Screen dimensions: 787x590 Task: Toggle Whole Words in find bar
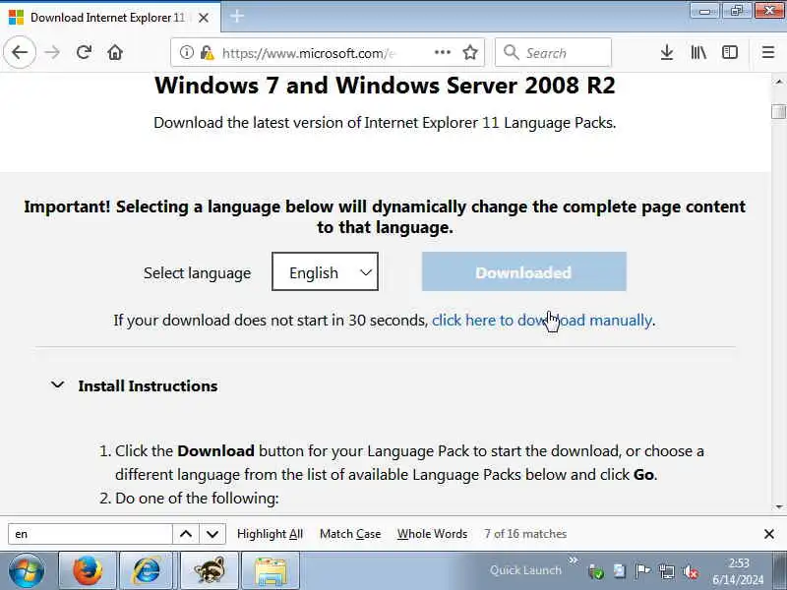pos(432,534)
